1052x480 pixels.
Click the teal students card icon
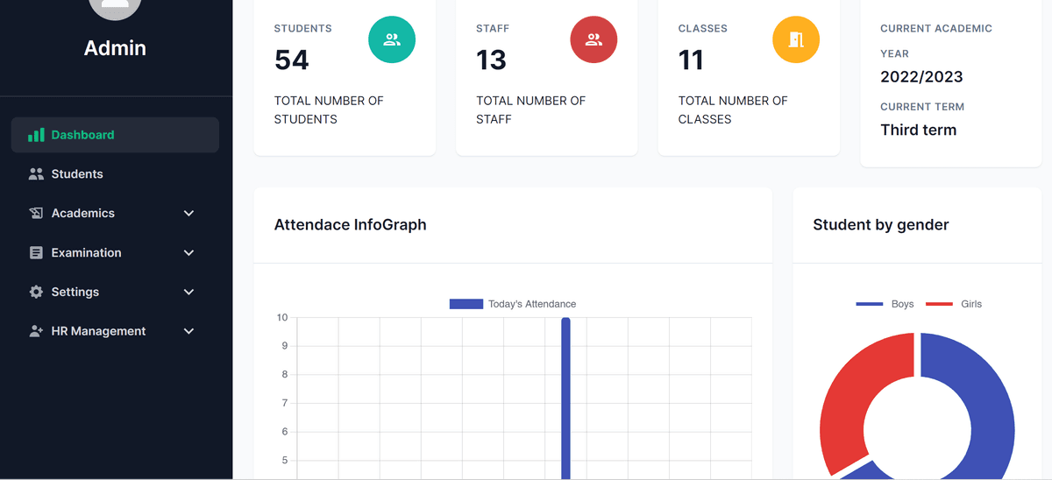(x=392, y=39)
